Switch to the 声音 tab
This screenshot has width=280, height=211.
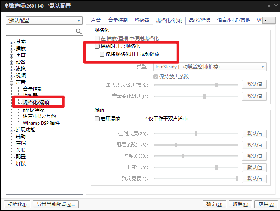pos(96,20)
